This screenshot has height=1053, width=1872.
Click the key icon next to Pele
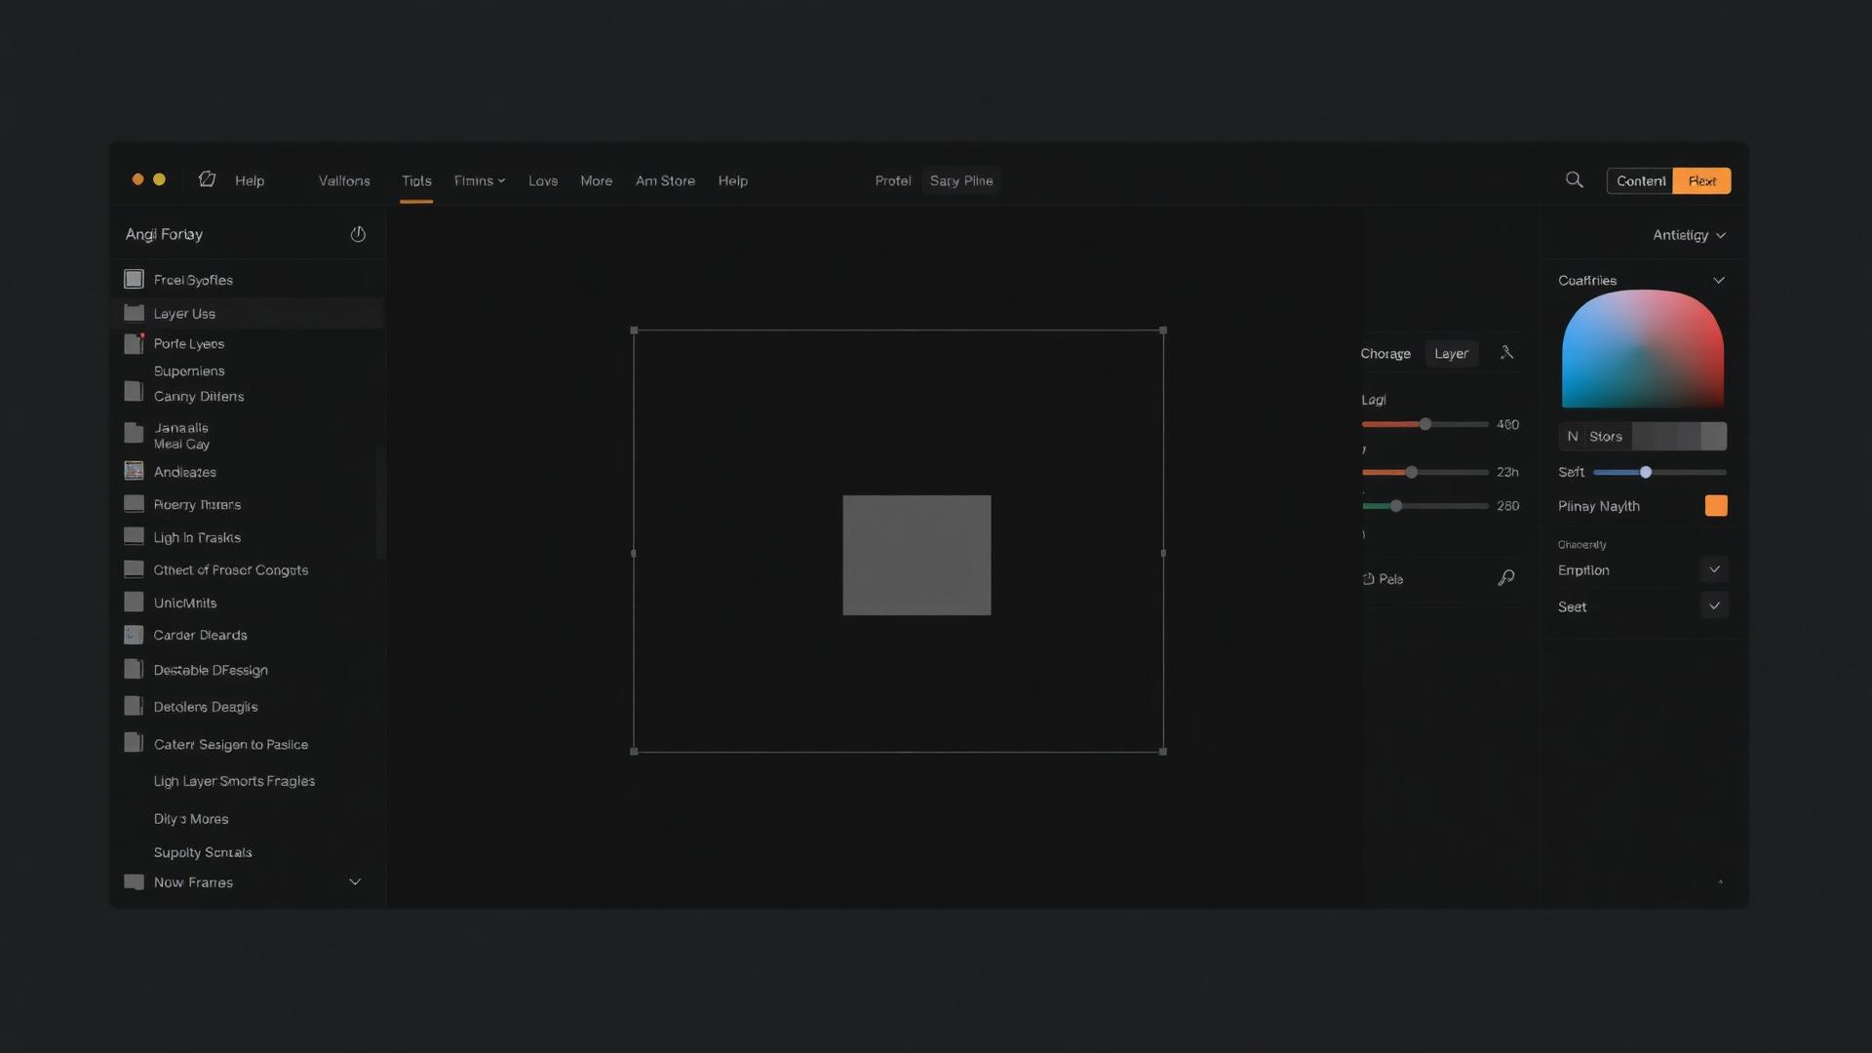(1506, 578)
